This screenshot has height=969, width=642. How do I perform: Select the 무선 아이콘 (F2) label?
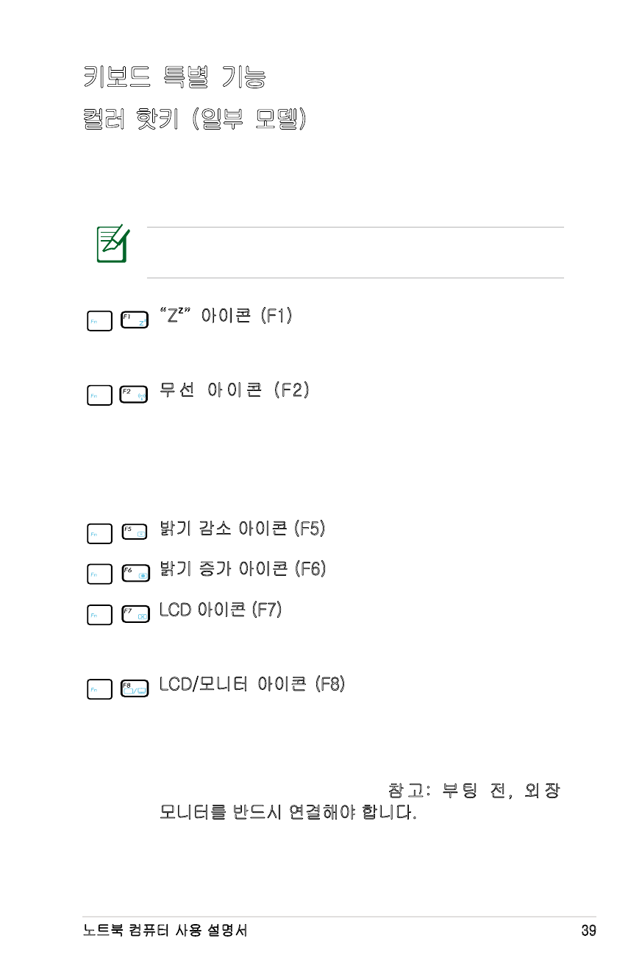pos(234,390)
